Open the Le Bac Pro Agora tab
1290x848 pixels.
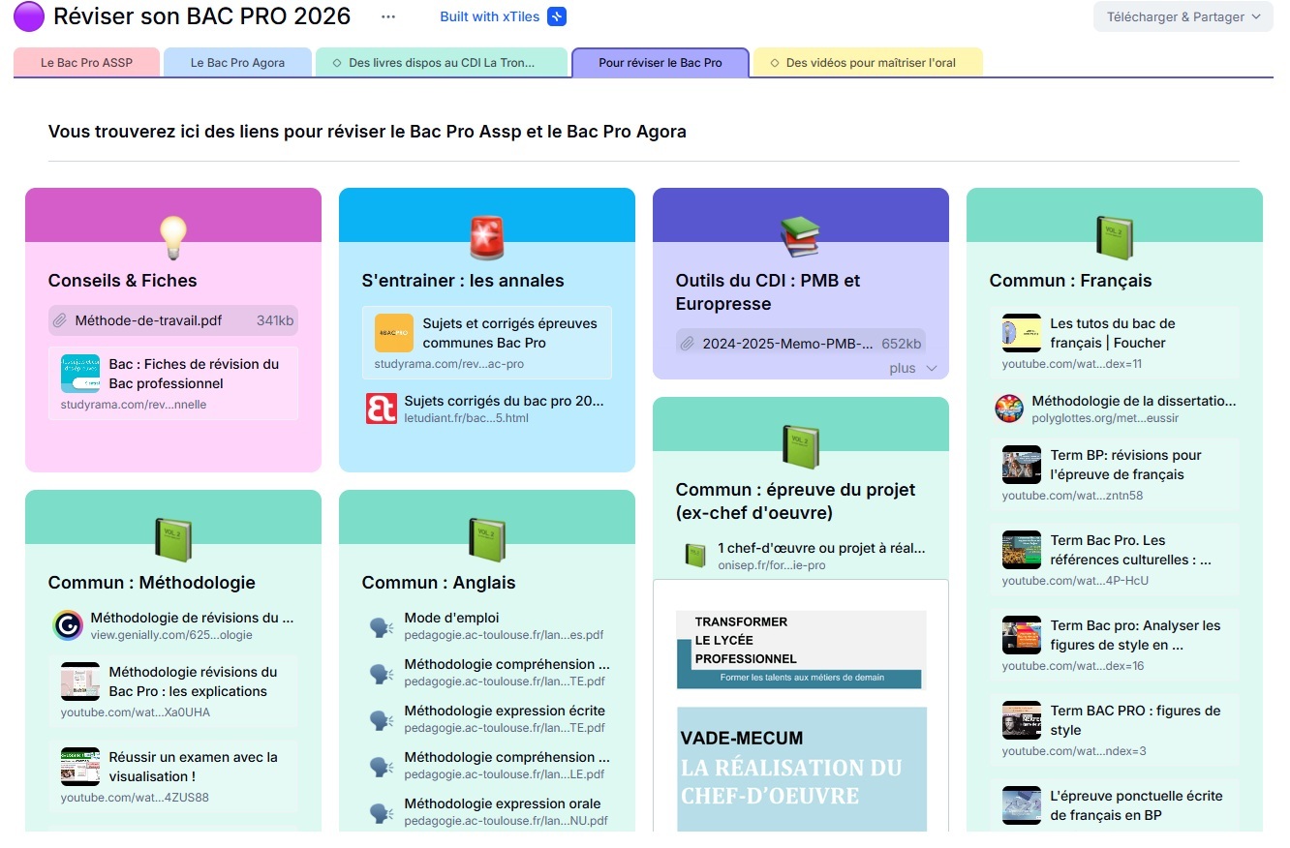coord(237,63)
